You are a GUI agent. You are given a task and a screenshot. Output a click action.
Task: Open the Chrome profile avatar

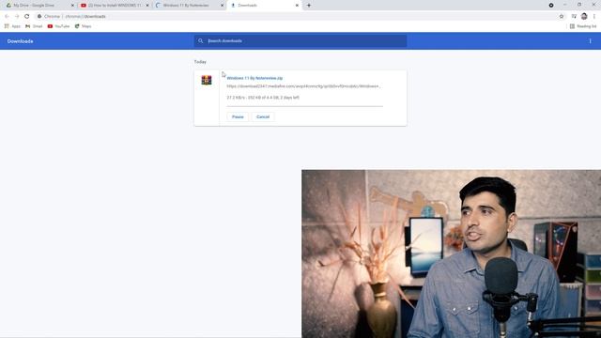coord(584,17)
